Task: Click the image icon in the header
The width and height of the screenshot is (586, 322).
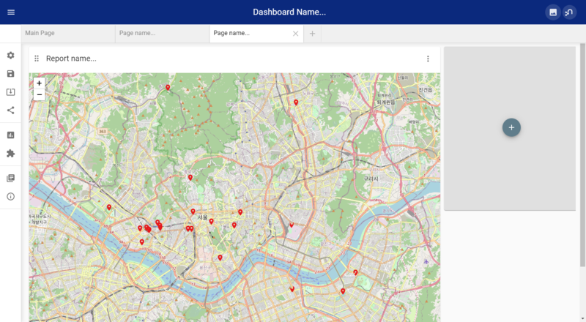Action: [x=553, y=12]
